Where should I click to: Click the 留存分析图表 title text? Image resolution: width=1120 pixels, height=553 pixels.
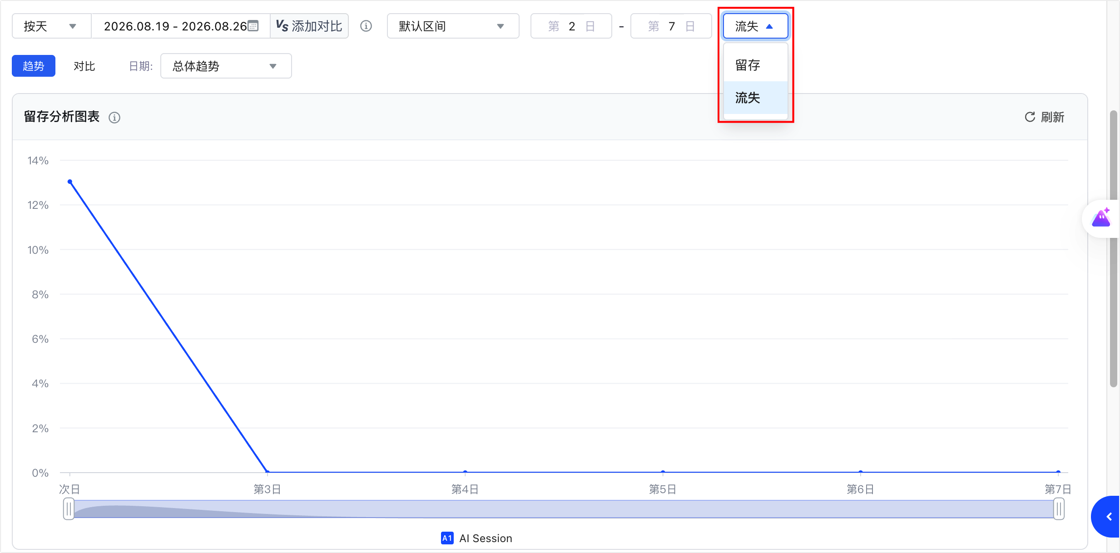point(62,117)
